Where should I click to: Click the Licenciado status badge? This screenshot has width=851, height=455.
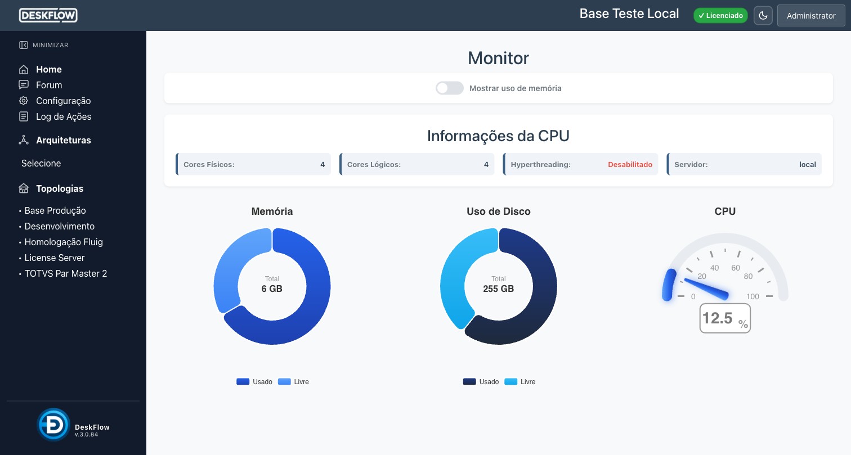(x=720, y=16)
